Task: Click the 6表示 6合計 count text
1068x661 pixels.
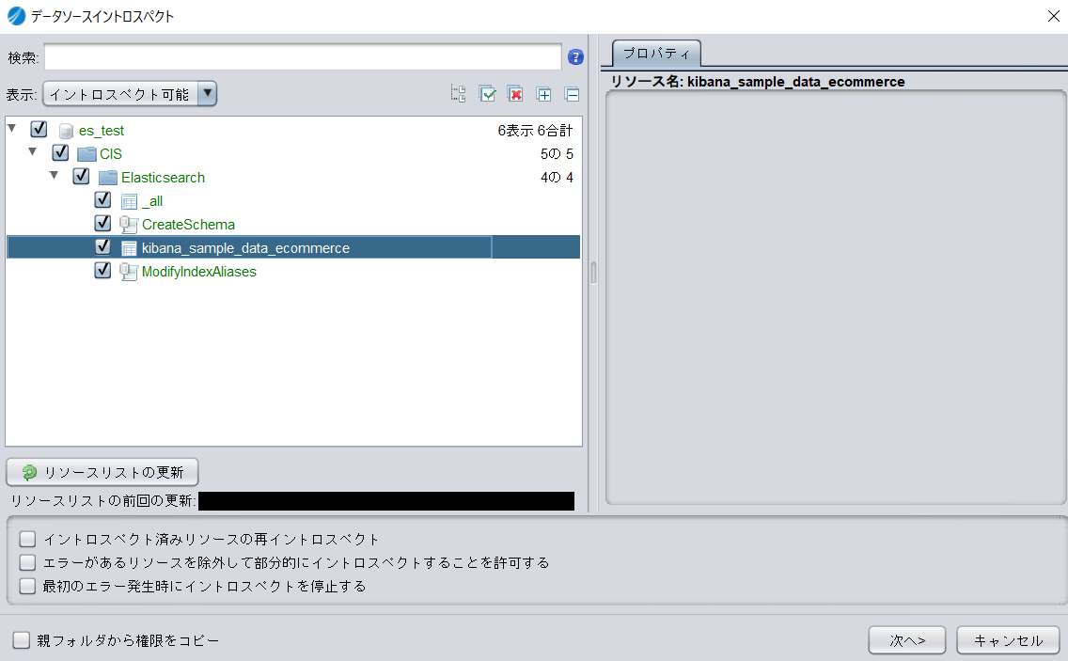Action: pos(535,131)
